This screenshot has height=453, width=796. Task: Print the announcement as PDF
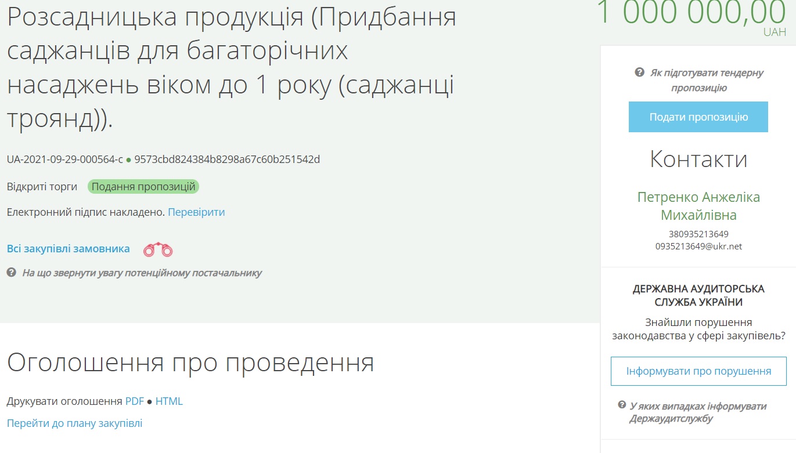pos(134,401)
